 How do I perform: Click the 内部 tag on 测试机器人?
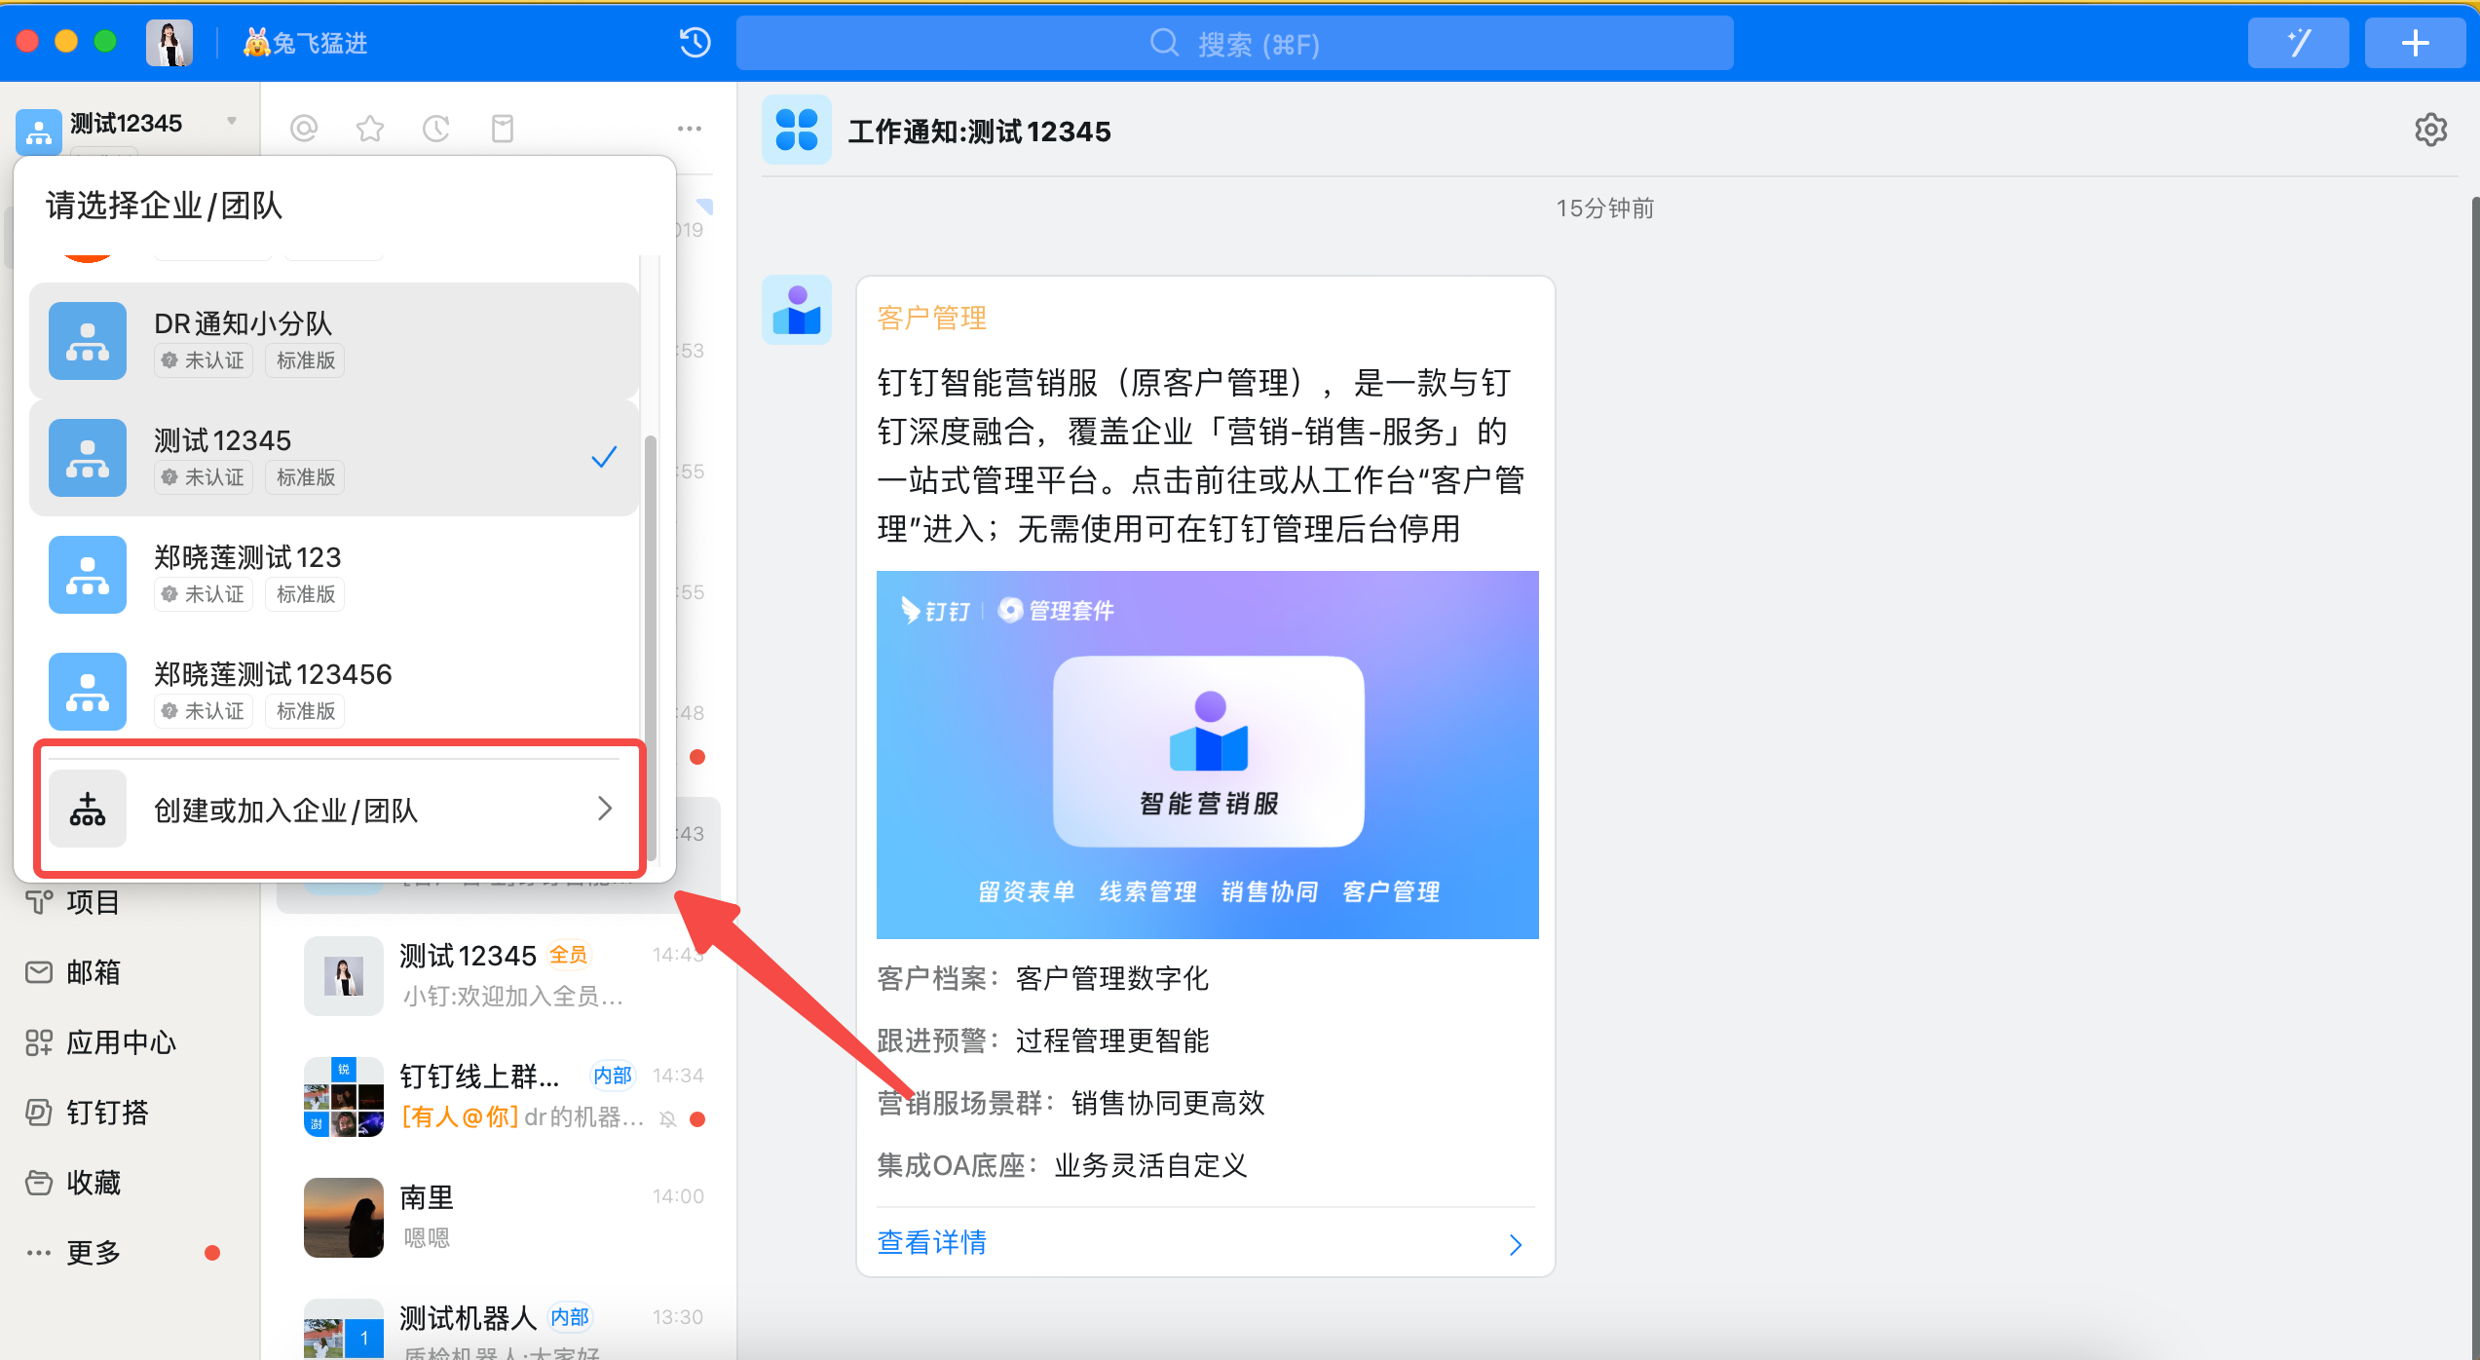570,1317
